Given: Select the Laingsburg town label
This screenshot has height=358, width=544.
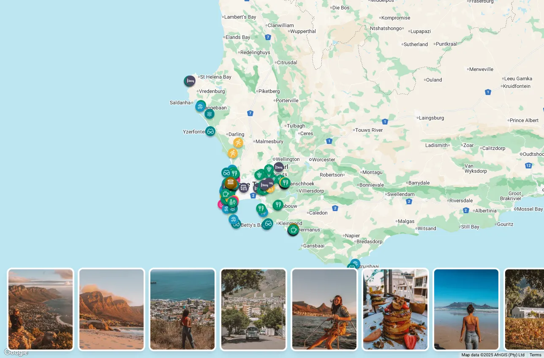Looking at the screenshot, I should coord(431,118).
